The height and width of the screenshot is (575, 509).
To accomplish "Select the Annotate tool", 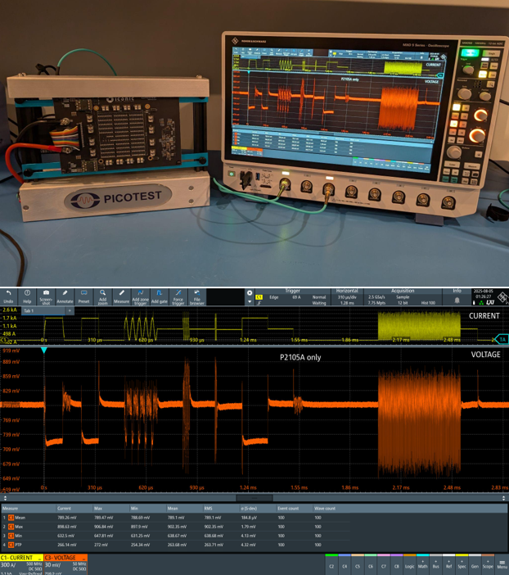I will tap(65, 297).
